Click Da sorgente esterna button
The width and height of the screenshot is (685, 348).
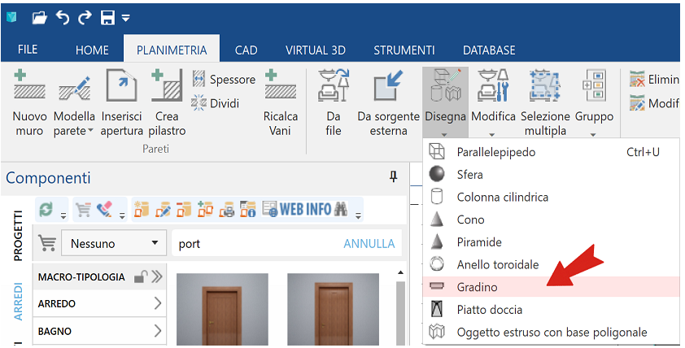[388, 103]
